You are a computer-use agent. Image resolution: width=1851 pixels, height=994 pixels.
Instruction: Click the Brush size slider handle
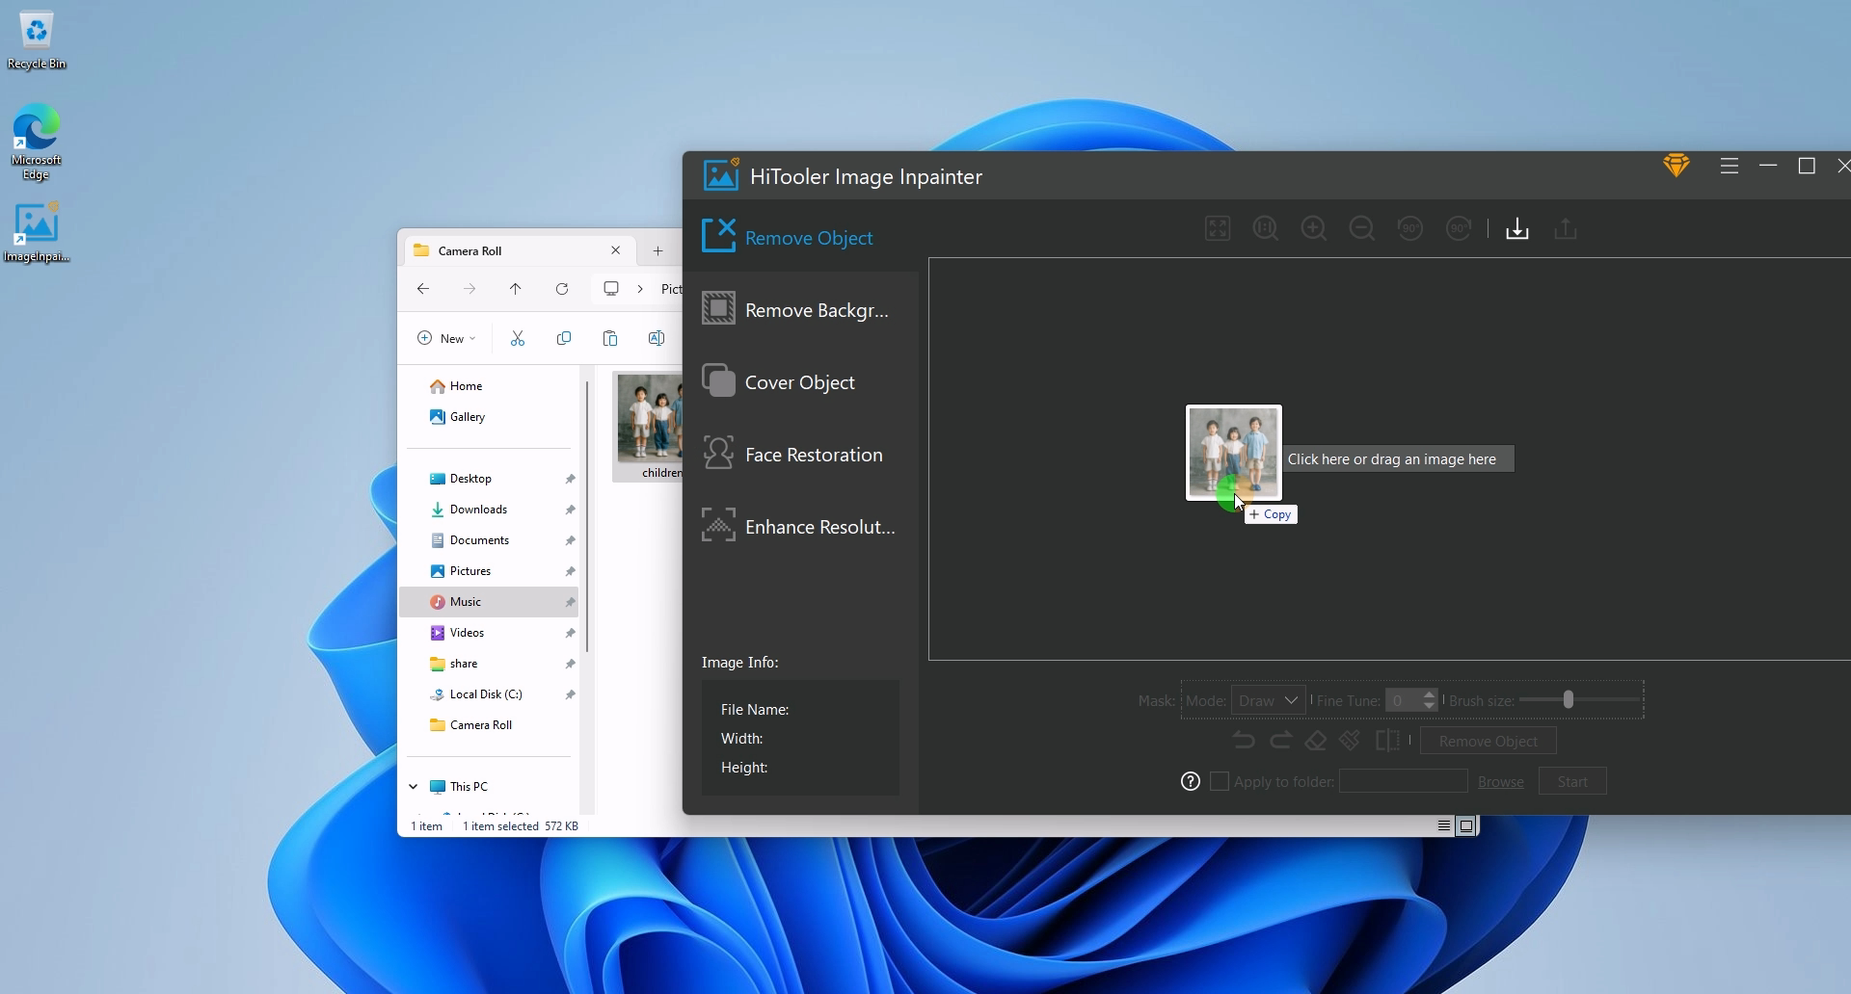(1568, 700)
